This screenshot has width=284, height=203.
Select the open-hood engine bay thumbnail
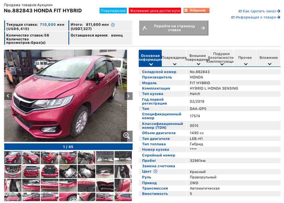click(13, 171)
